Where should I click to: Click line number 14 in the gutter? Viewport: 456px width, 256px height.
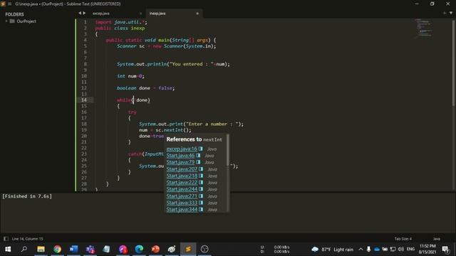point(84,100)
